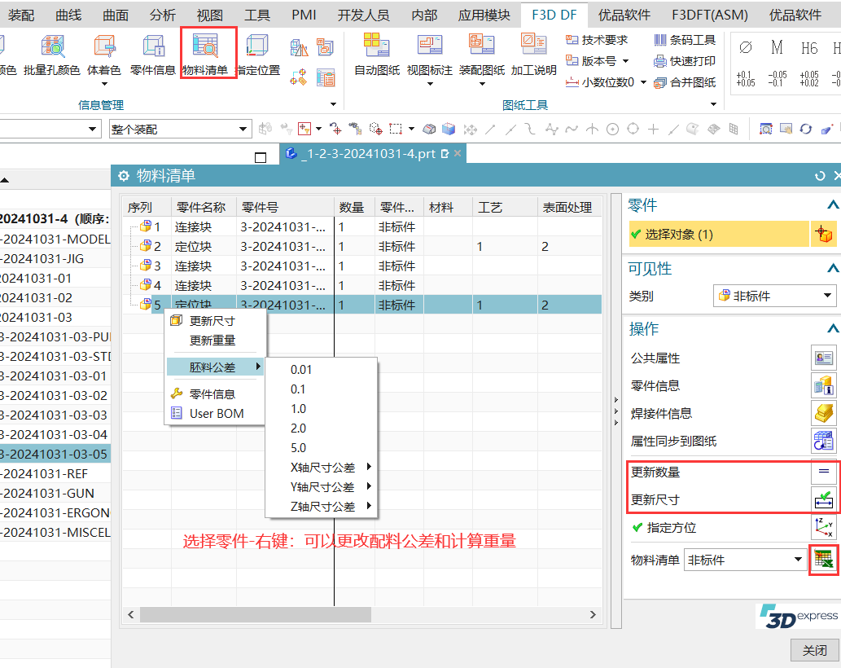Open the 类别 非标件 dropdown
The width and height of the screenshot is (841, 668).
click(x=774, y=296)
